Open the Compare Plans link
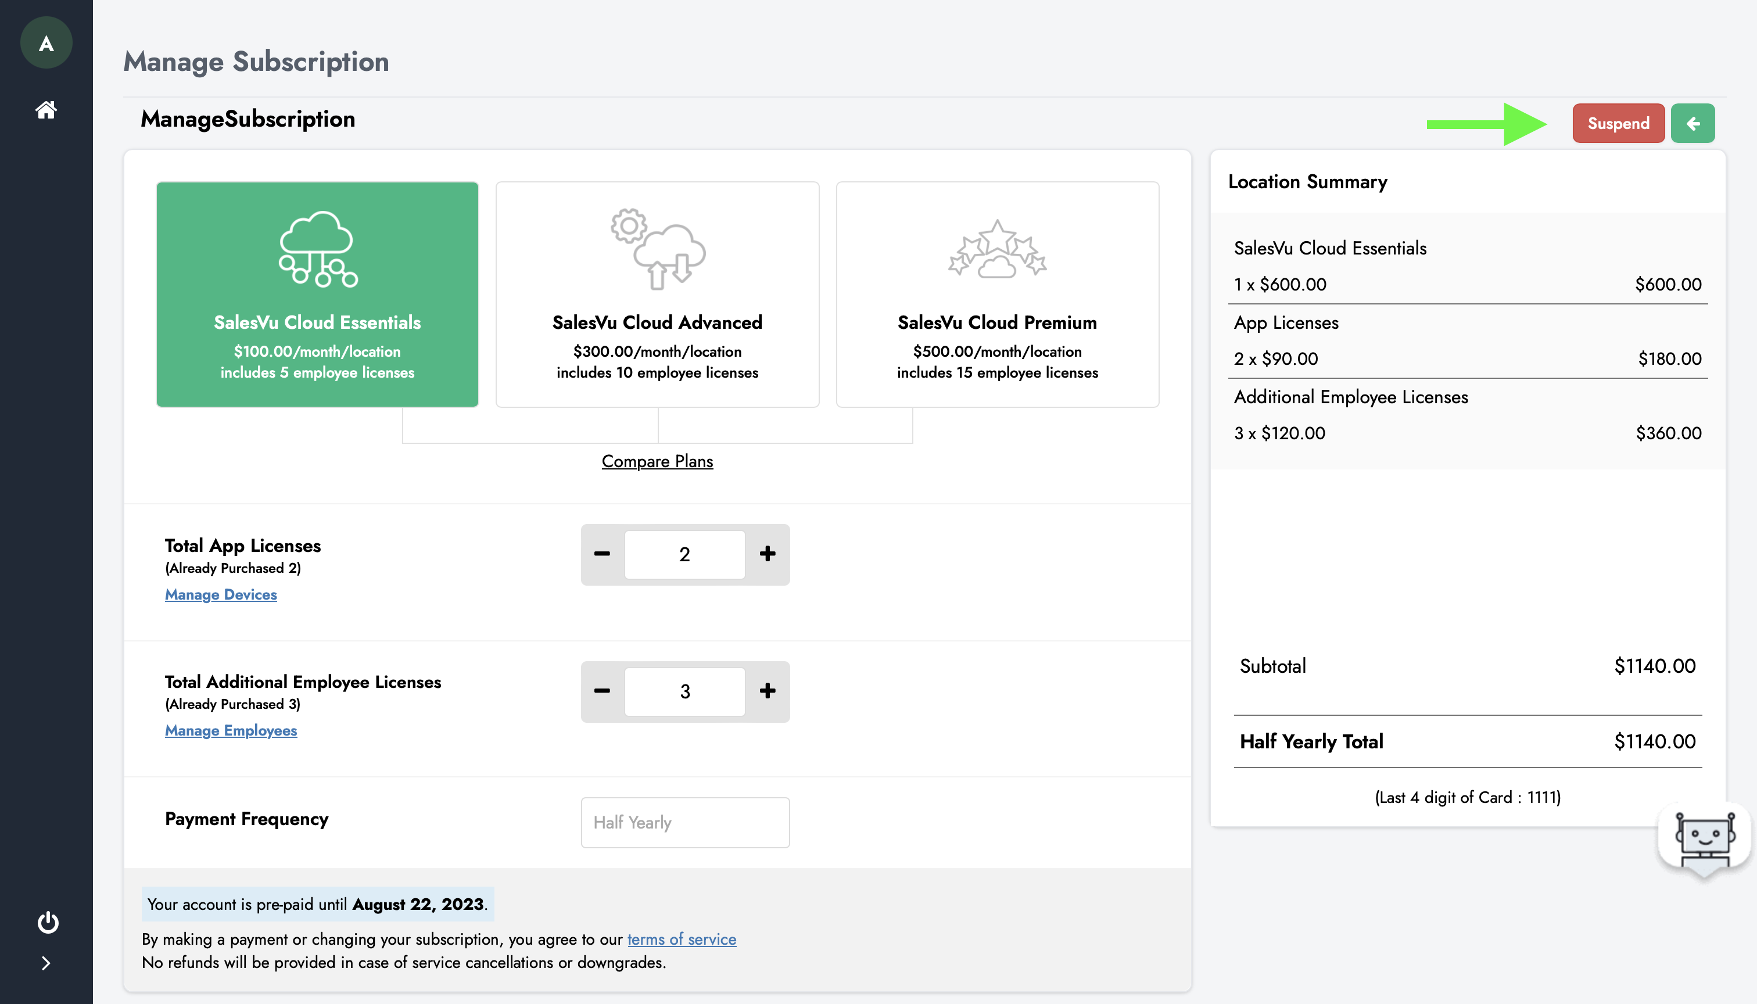The width and height of the screenshot is (1757, 1004). (x=657, y=461)
